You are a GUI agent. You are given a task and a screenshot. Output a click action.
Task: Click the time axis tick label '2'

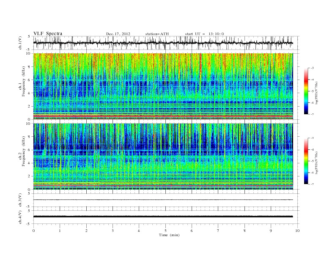point(86,231)
